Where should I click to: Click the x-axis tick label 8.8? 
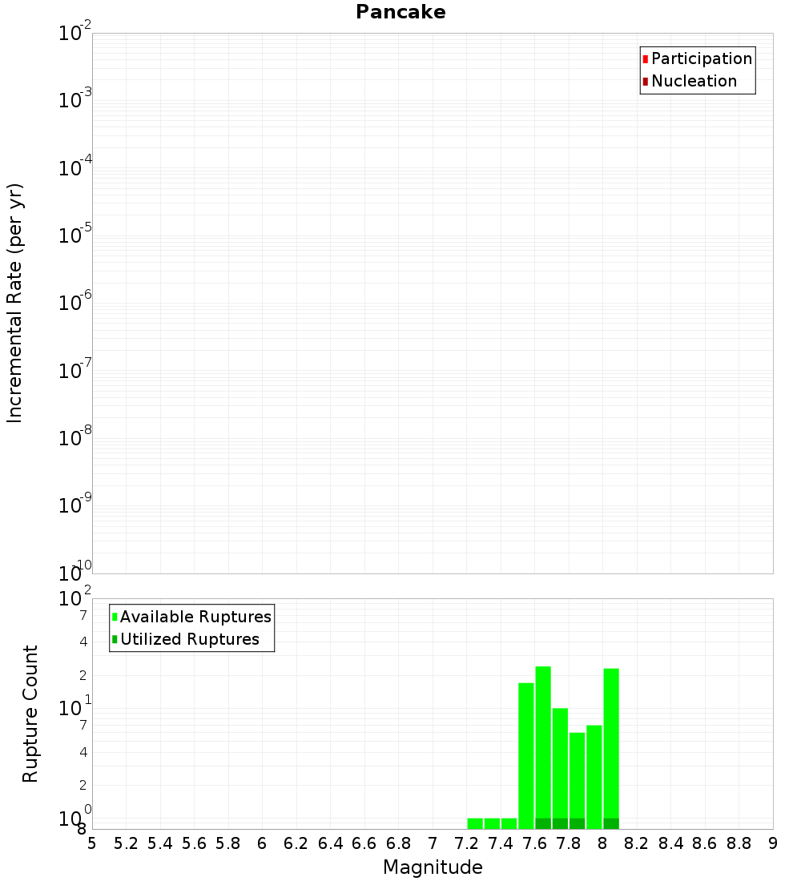pyautogui.click(x=739, y=843)
